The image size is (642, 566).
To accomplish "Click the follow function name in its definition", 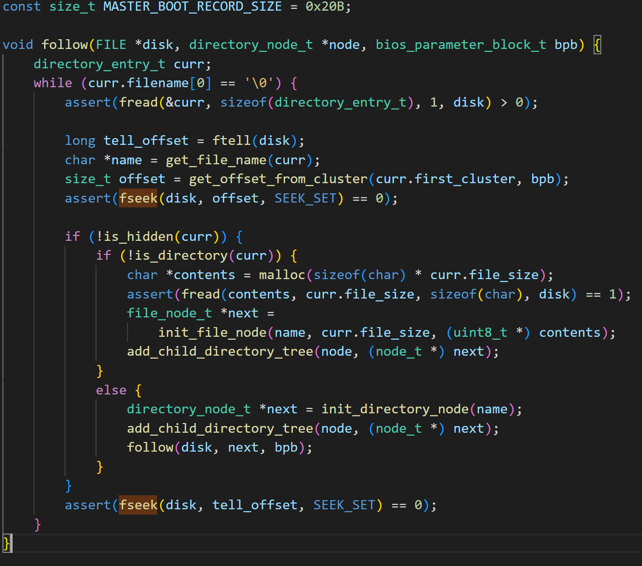I will [64, 45].
